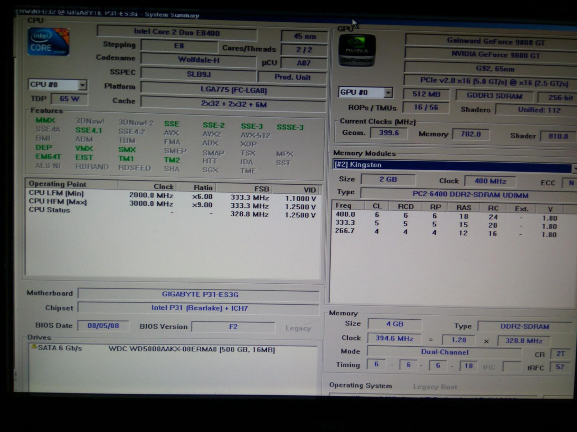Click the Intel Core logo icon
577x432 pixels.
click(48, 42)
